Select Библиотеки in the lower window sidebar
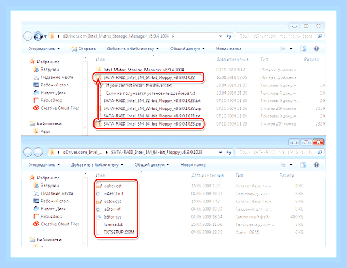The image size is (347, 268). coord(45,239)
